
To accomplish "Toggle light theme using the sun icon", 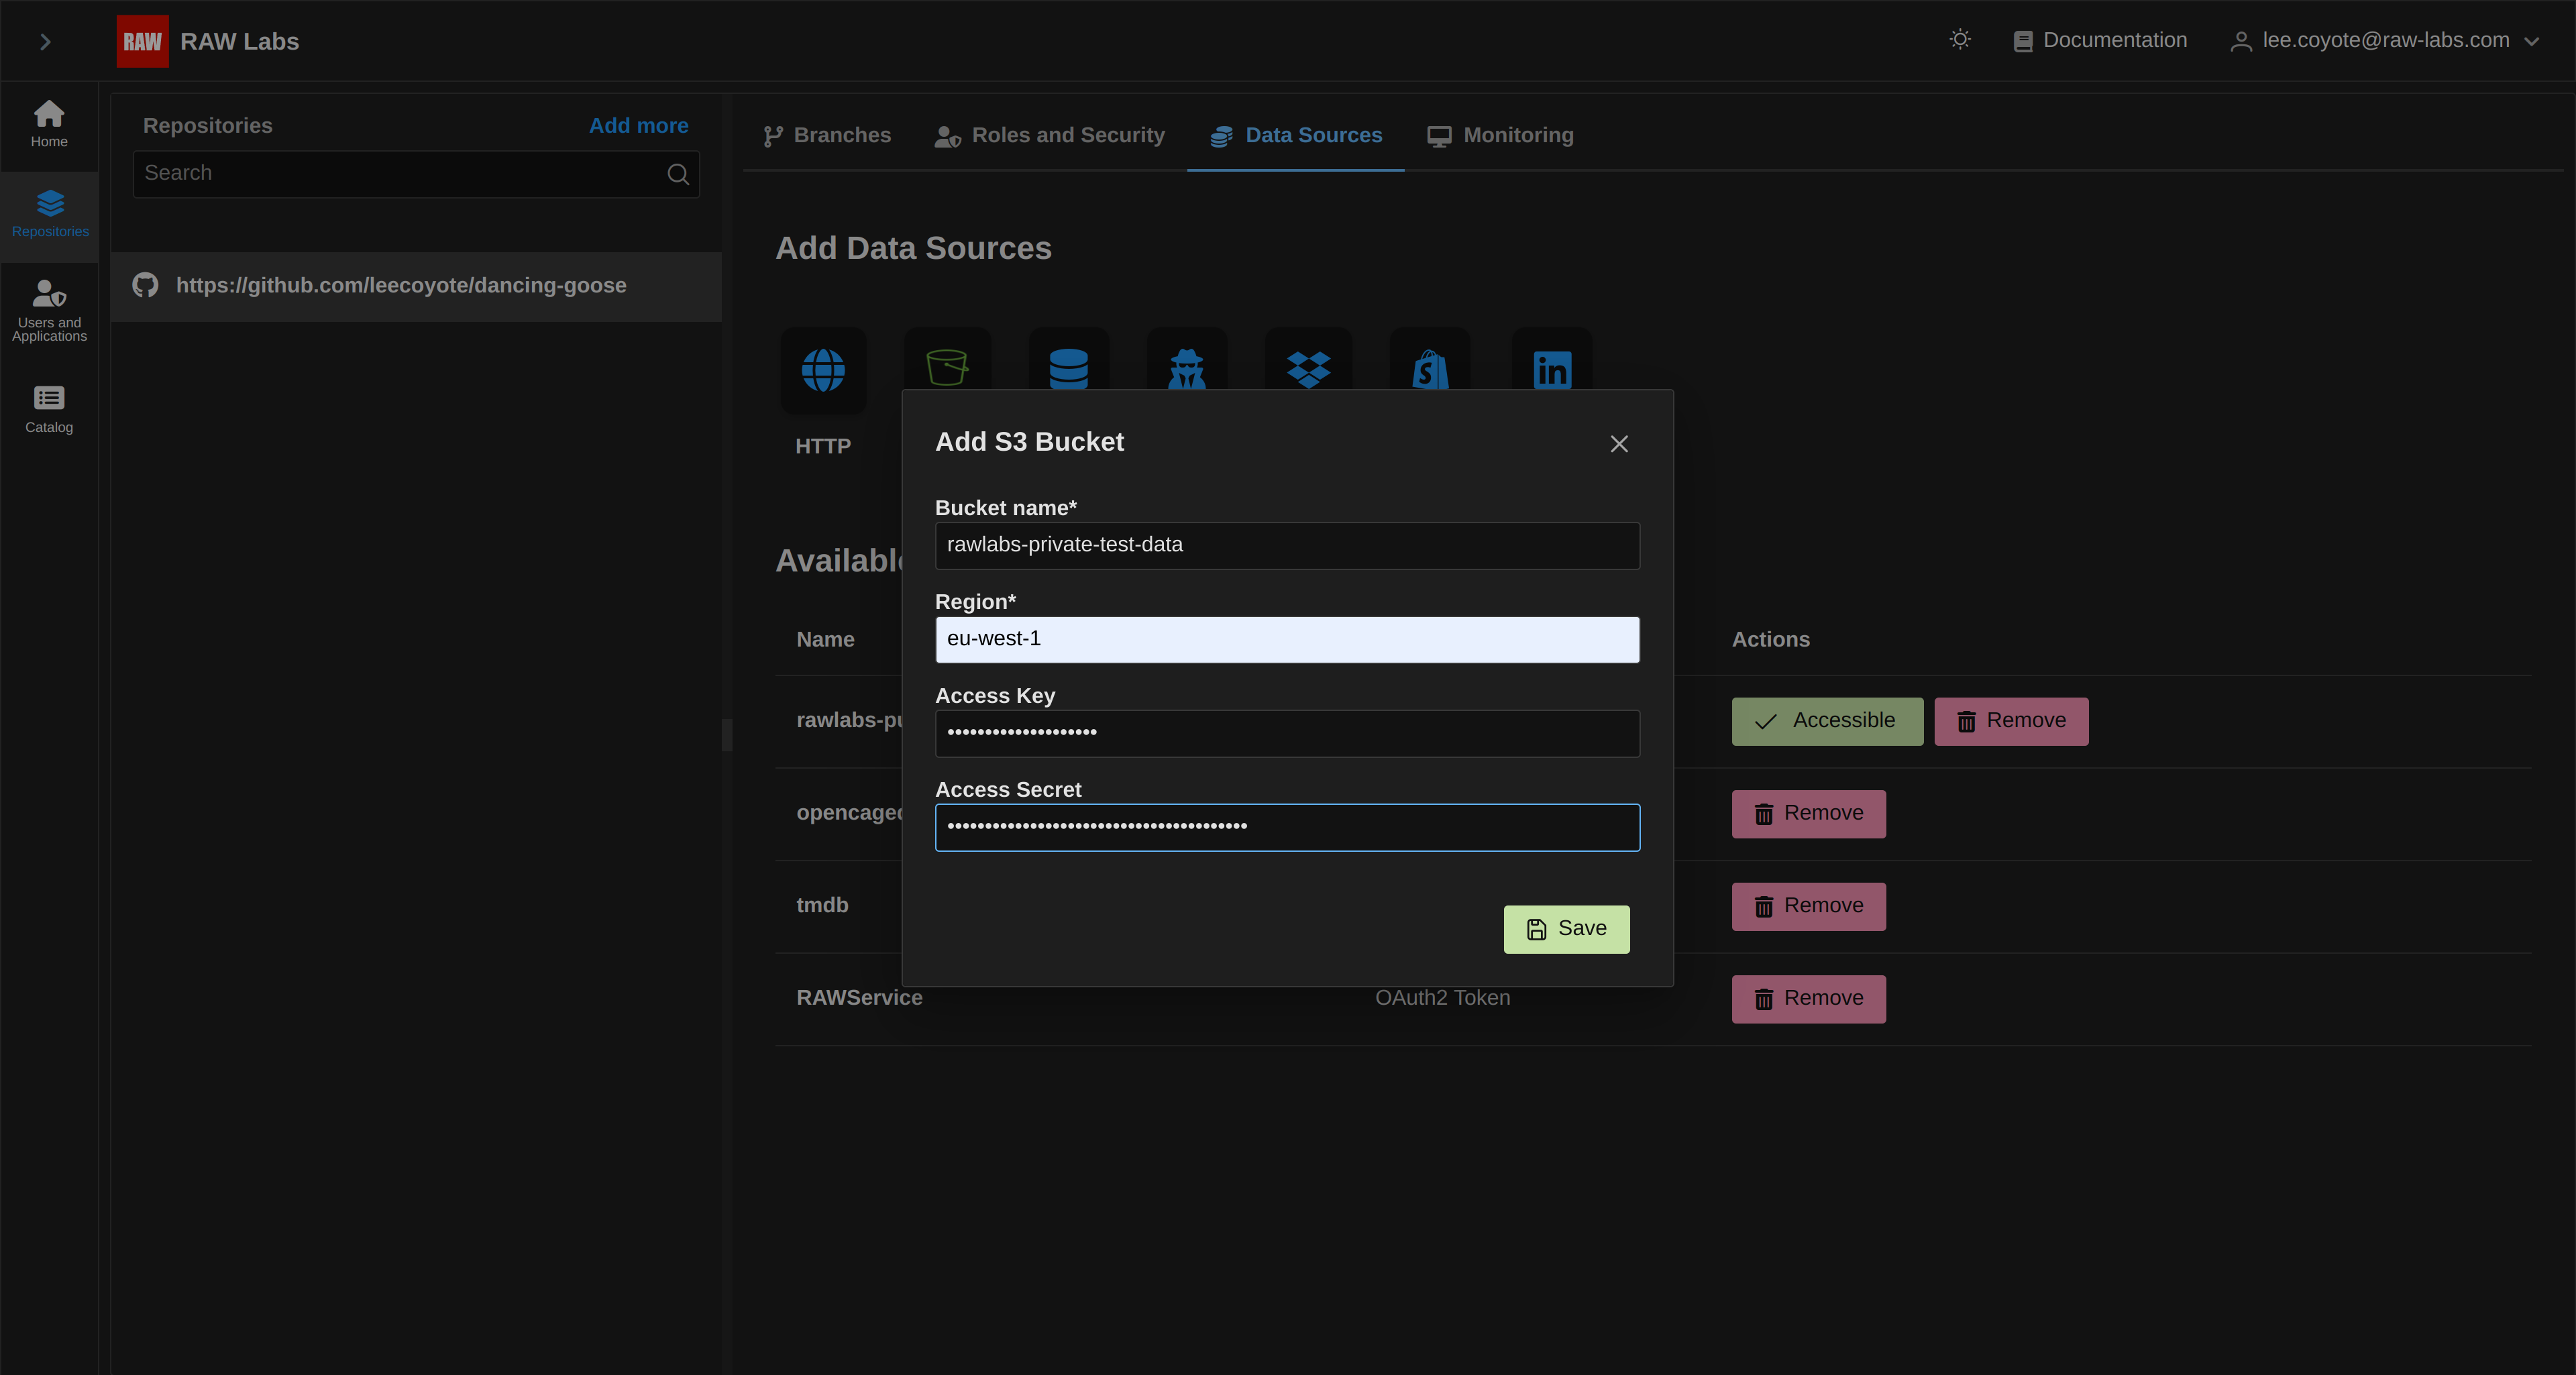I will (1960, 40).
